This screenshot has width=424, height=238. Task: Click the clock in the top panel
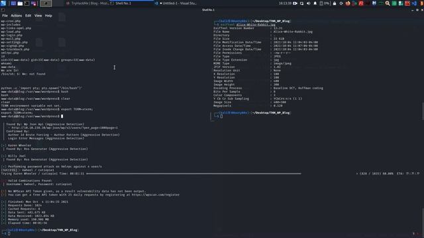(x=286, y=3)
